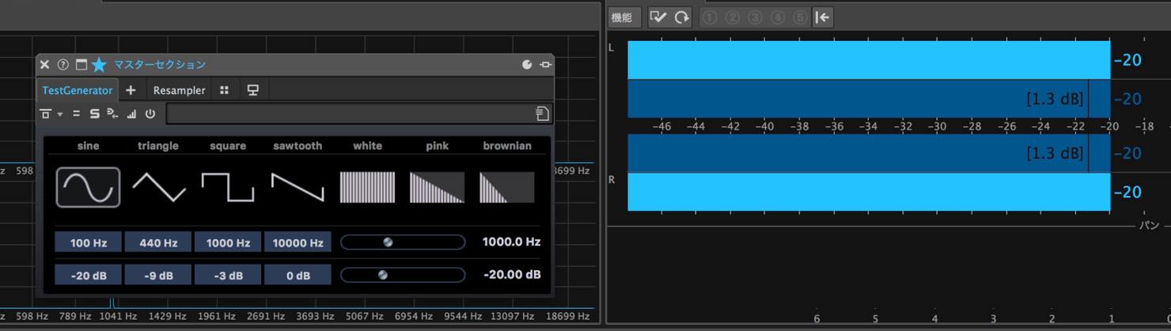Screen dimensions: 1171x331
Task: Select meter preset 2 button
Action: click(x=733, y=17)
